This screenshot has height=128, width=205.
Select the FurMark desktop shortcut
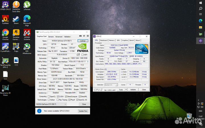[x=5, y=19]
